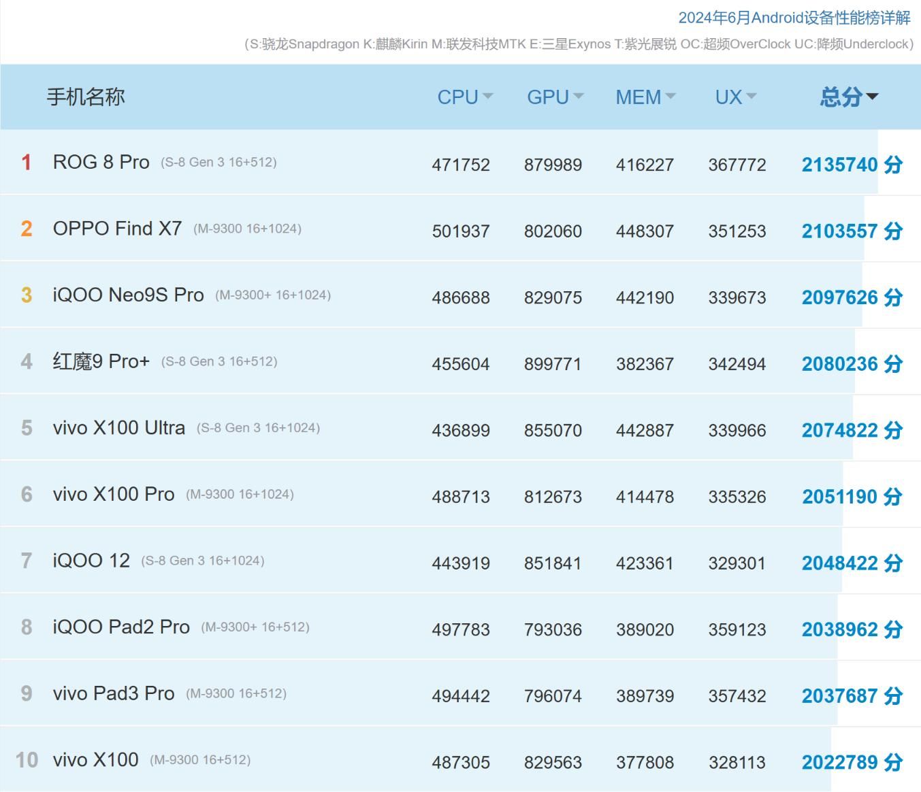Image resolution: width=921 pixels, height=792 pixels.
Task: Click iQOO Neo9S Pro spec (M-9300+ 16+1024)
Action: (273, 295)
